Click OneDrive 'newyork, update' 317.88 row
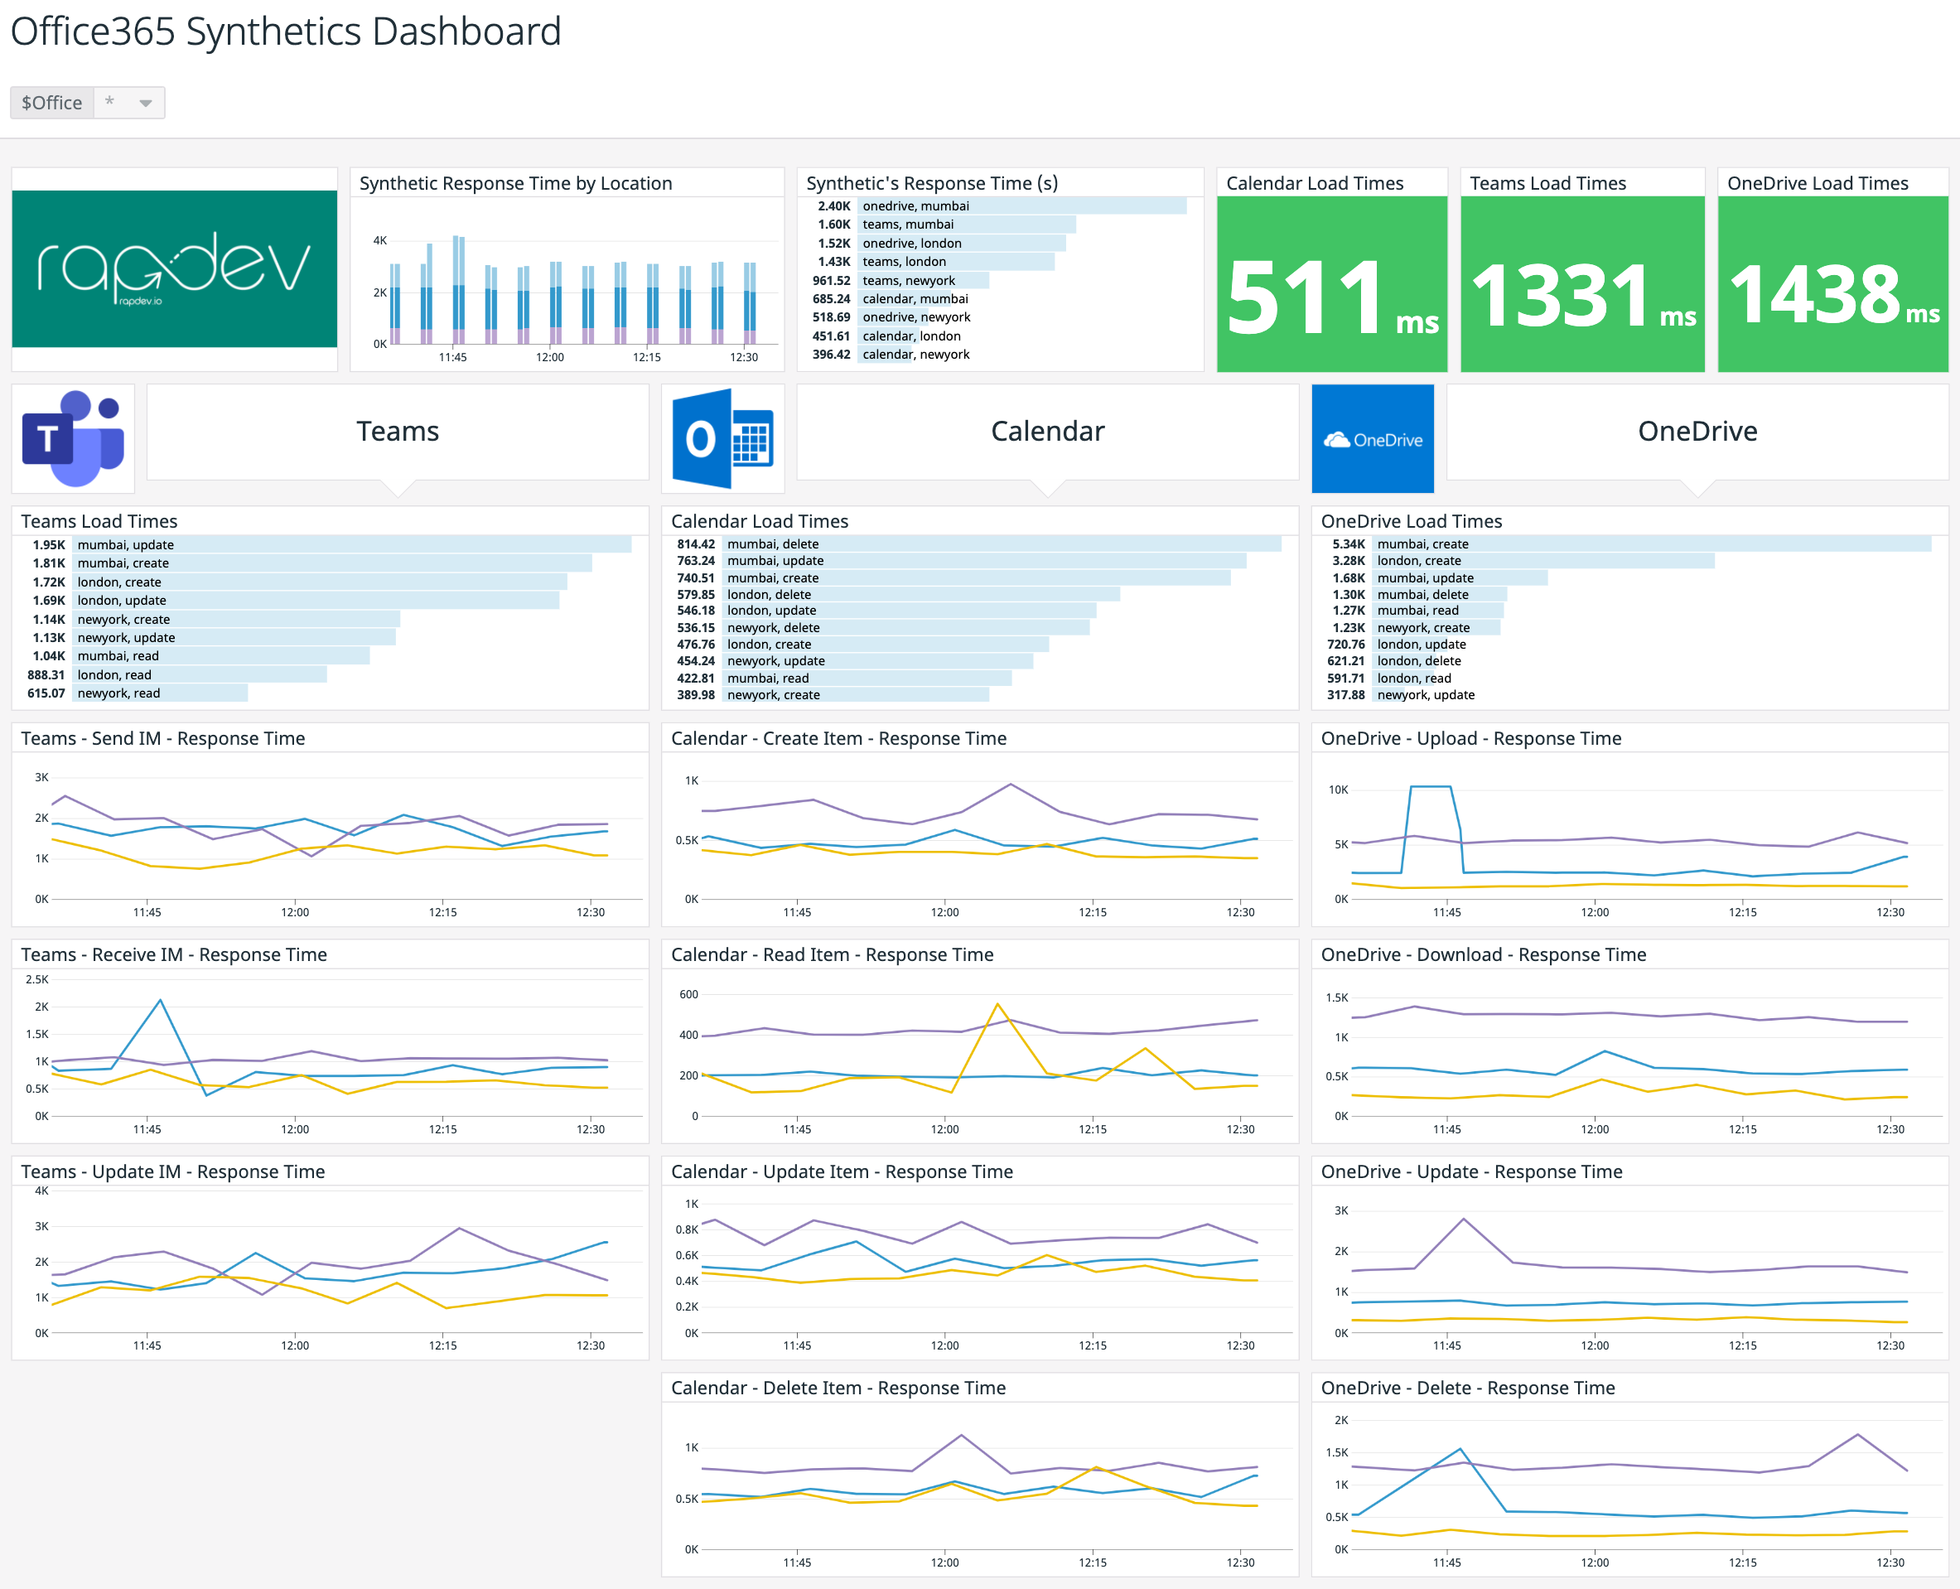The image size is (1960, 1589). click(1629, 696)
